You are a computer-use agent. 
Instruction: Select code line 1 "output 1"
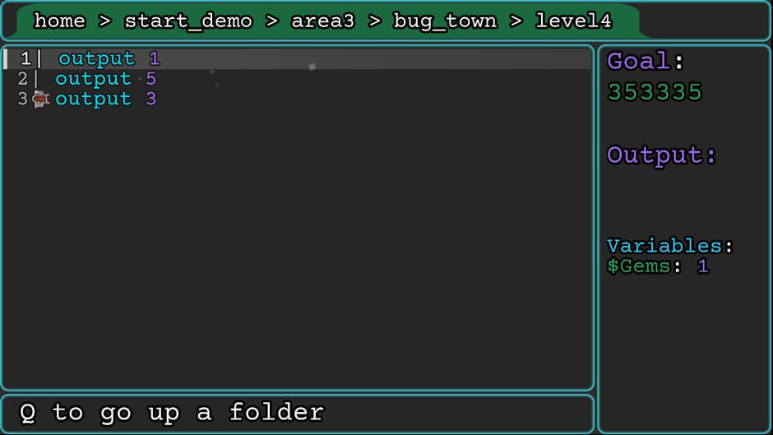click(x=298, y=58)
